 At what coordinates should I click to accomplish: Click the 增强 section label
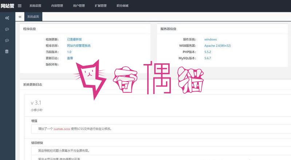click(34, 121)
